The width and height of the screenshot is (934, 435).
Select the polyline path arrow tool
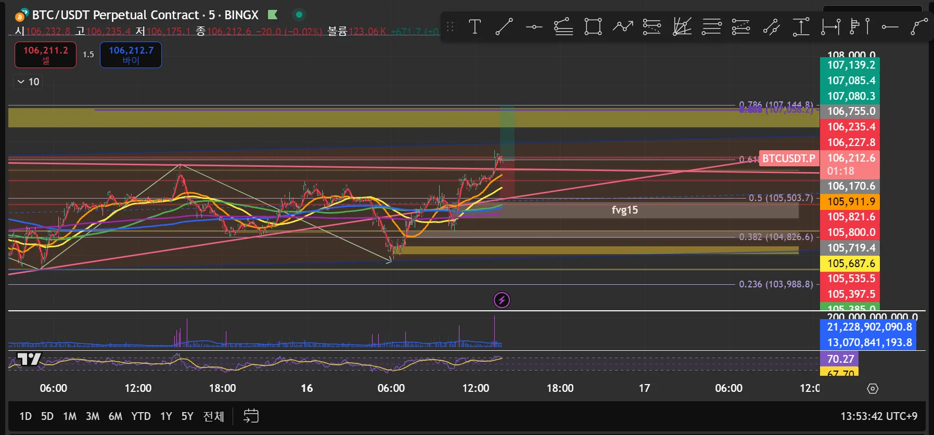622,27
